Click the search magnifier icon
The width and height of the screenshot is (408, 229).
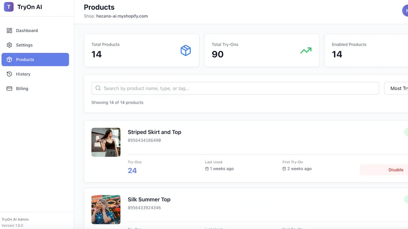pos(98,88)
